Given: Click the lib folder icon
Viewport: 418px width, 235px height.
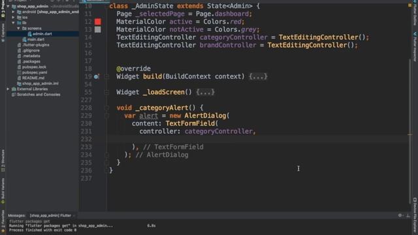Looking at the screenshot, I should tap(19, 23).
